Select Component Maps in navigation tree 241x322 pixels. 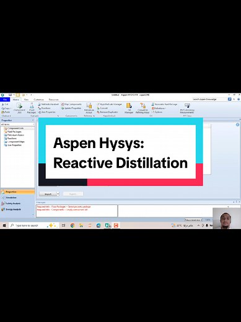[x=15, y=142]
